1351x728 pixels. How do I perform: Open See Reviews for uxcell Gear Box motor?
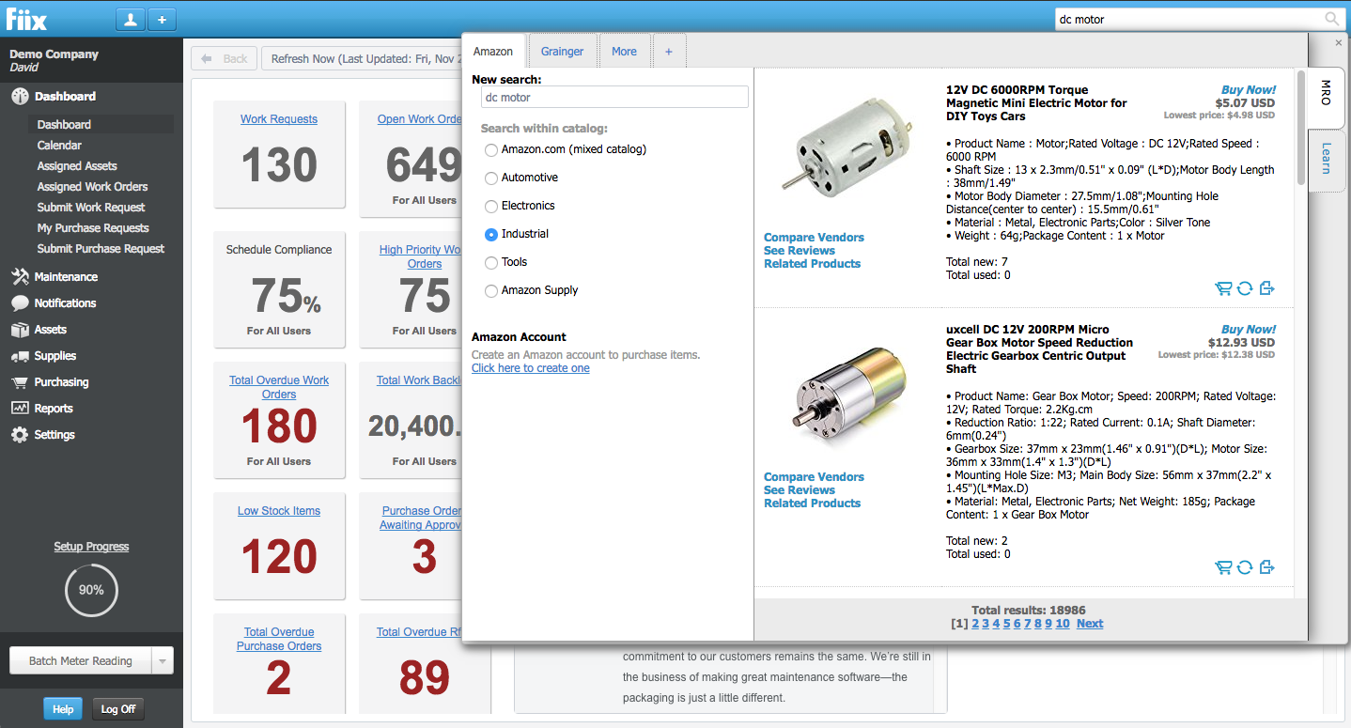tap(800, 490)
